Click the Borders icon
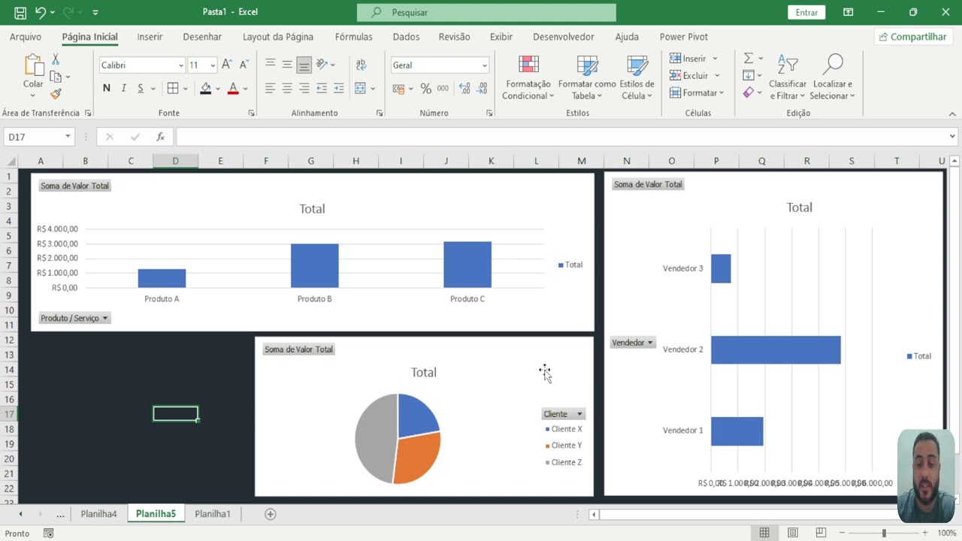 point(173,89)
